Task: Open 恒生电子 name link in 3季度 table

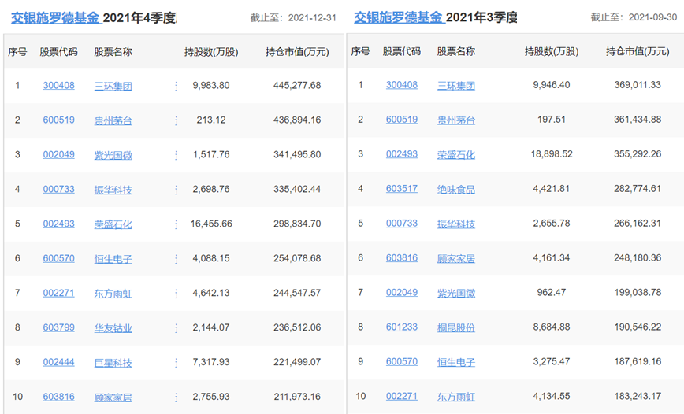Action: point(455,362)
